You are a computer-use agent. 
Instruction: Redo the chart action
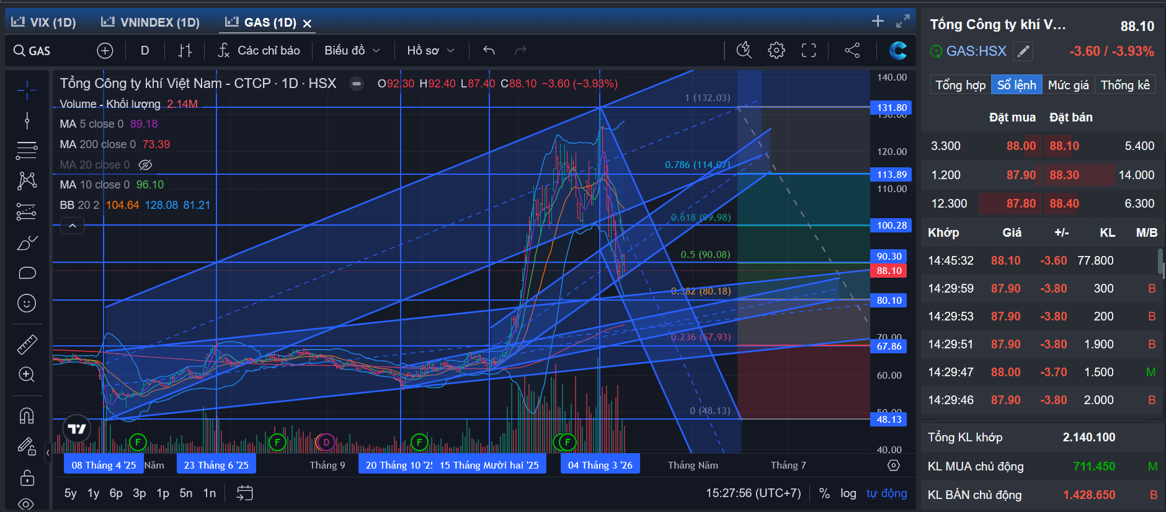(520, 50)
